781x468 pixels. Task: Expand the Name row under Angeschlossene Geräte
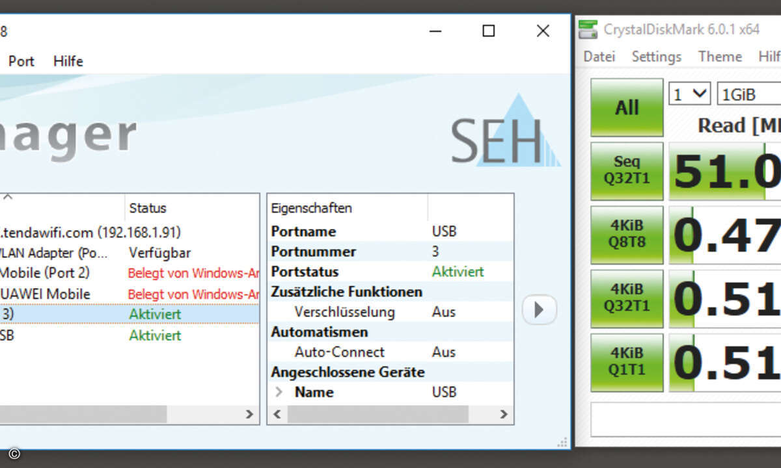(x=279, y=392)
